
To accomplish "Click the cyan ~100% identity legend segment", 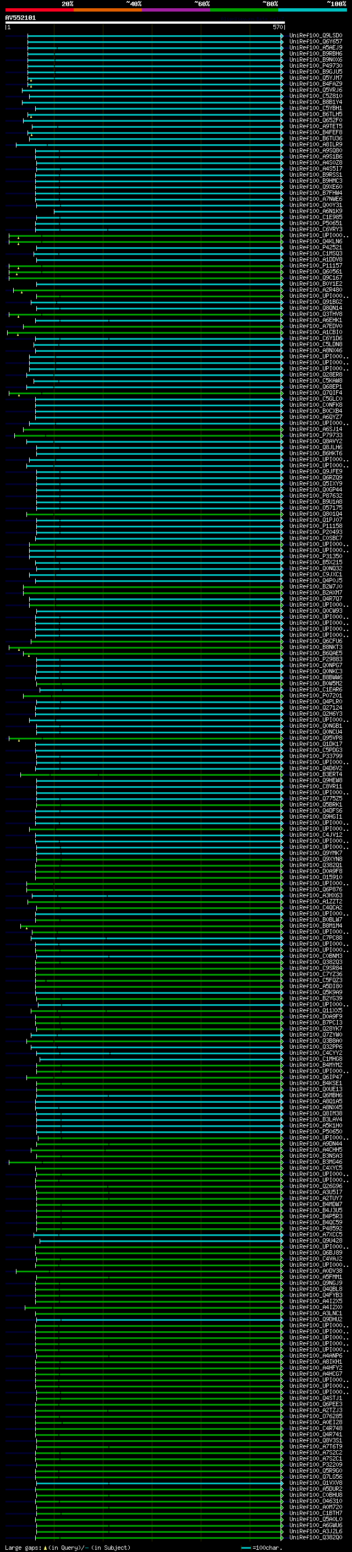I will pos(313,10).
